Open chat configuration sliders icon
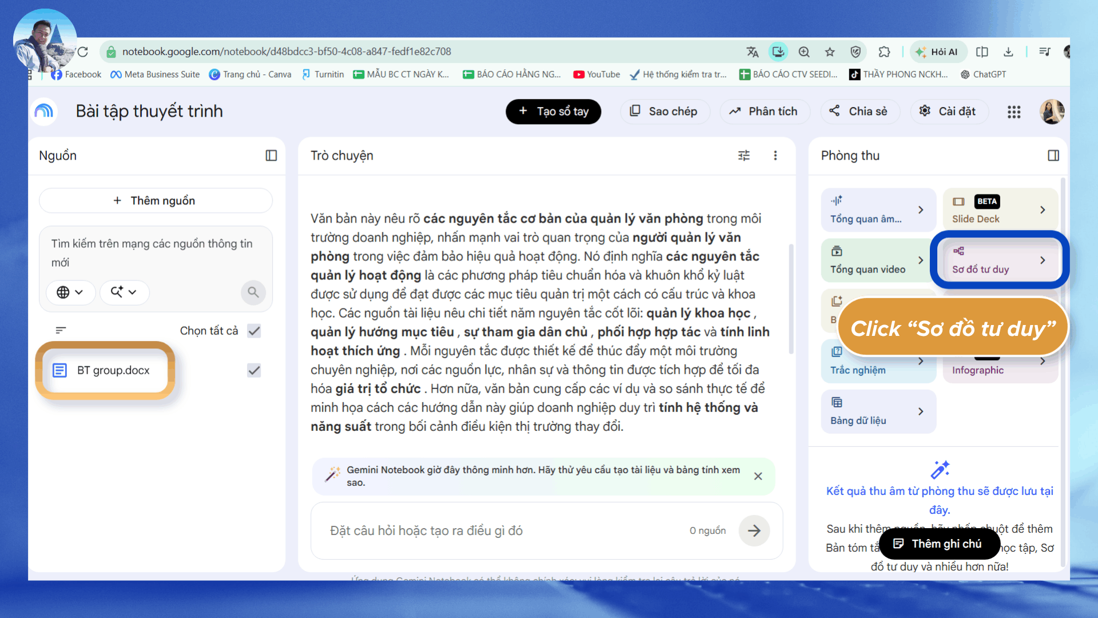The image size is (1098, 618). coord(744,156)
